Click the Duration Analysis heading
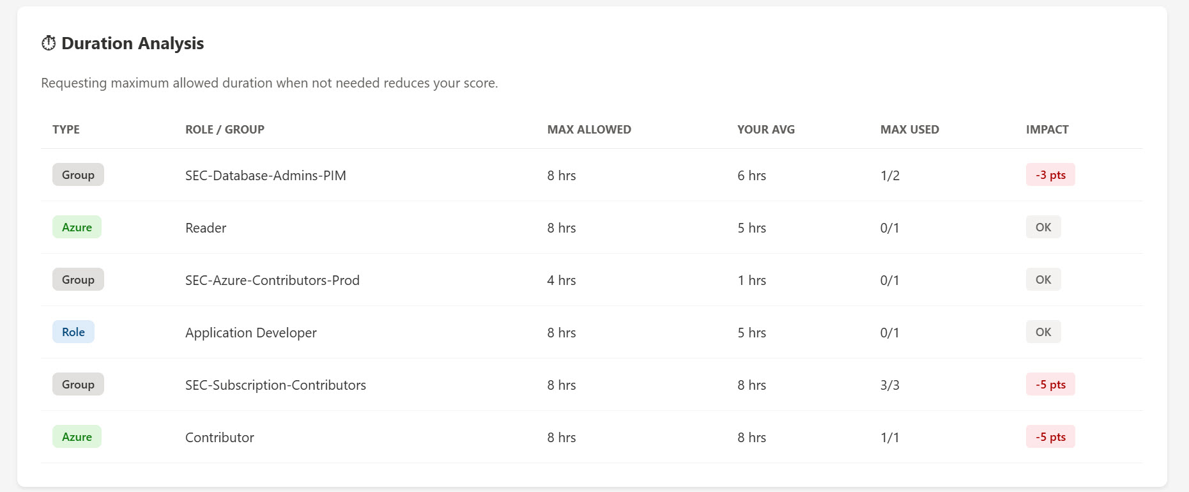The width and height of the screenshot is (1189, 492). [x=132, y=43]
